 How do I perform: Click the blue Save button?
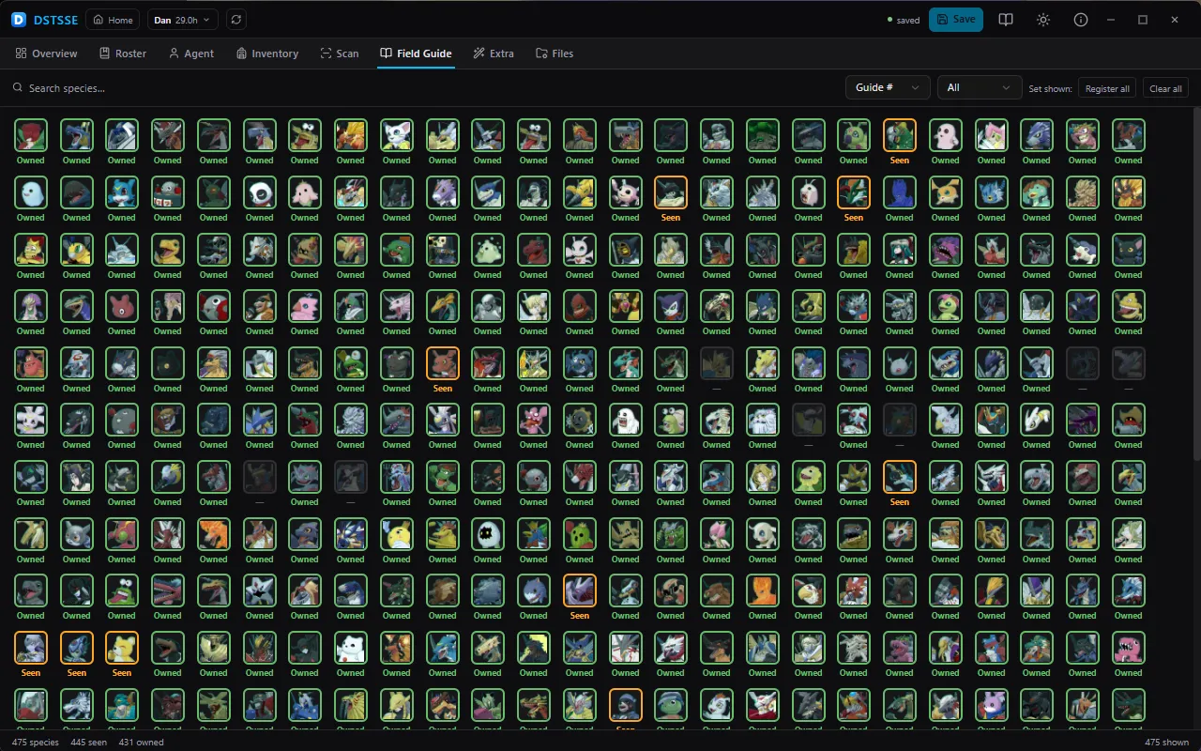point(956,20)
